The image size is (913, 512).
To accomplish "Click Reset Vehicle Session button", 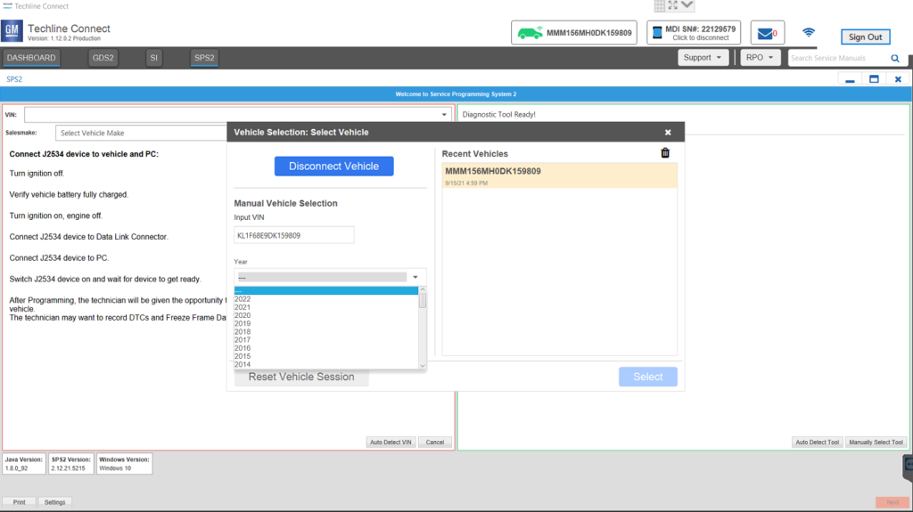I will (x=301, y=377).
